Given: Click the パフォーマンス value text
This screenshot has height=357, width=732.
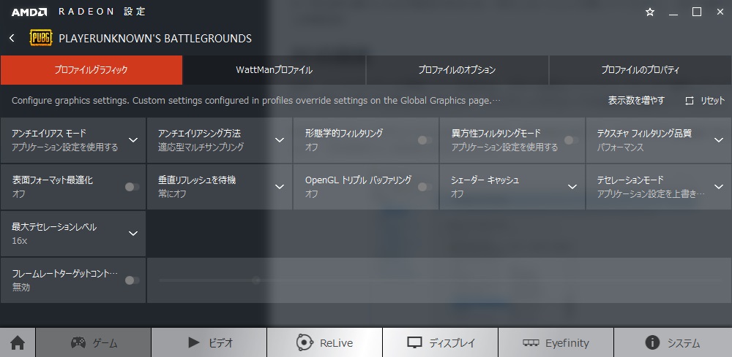Looking at the screenshot, I should 621,147.
